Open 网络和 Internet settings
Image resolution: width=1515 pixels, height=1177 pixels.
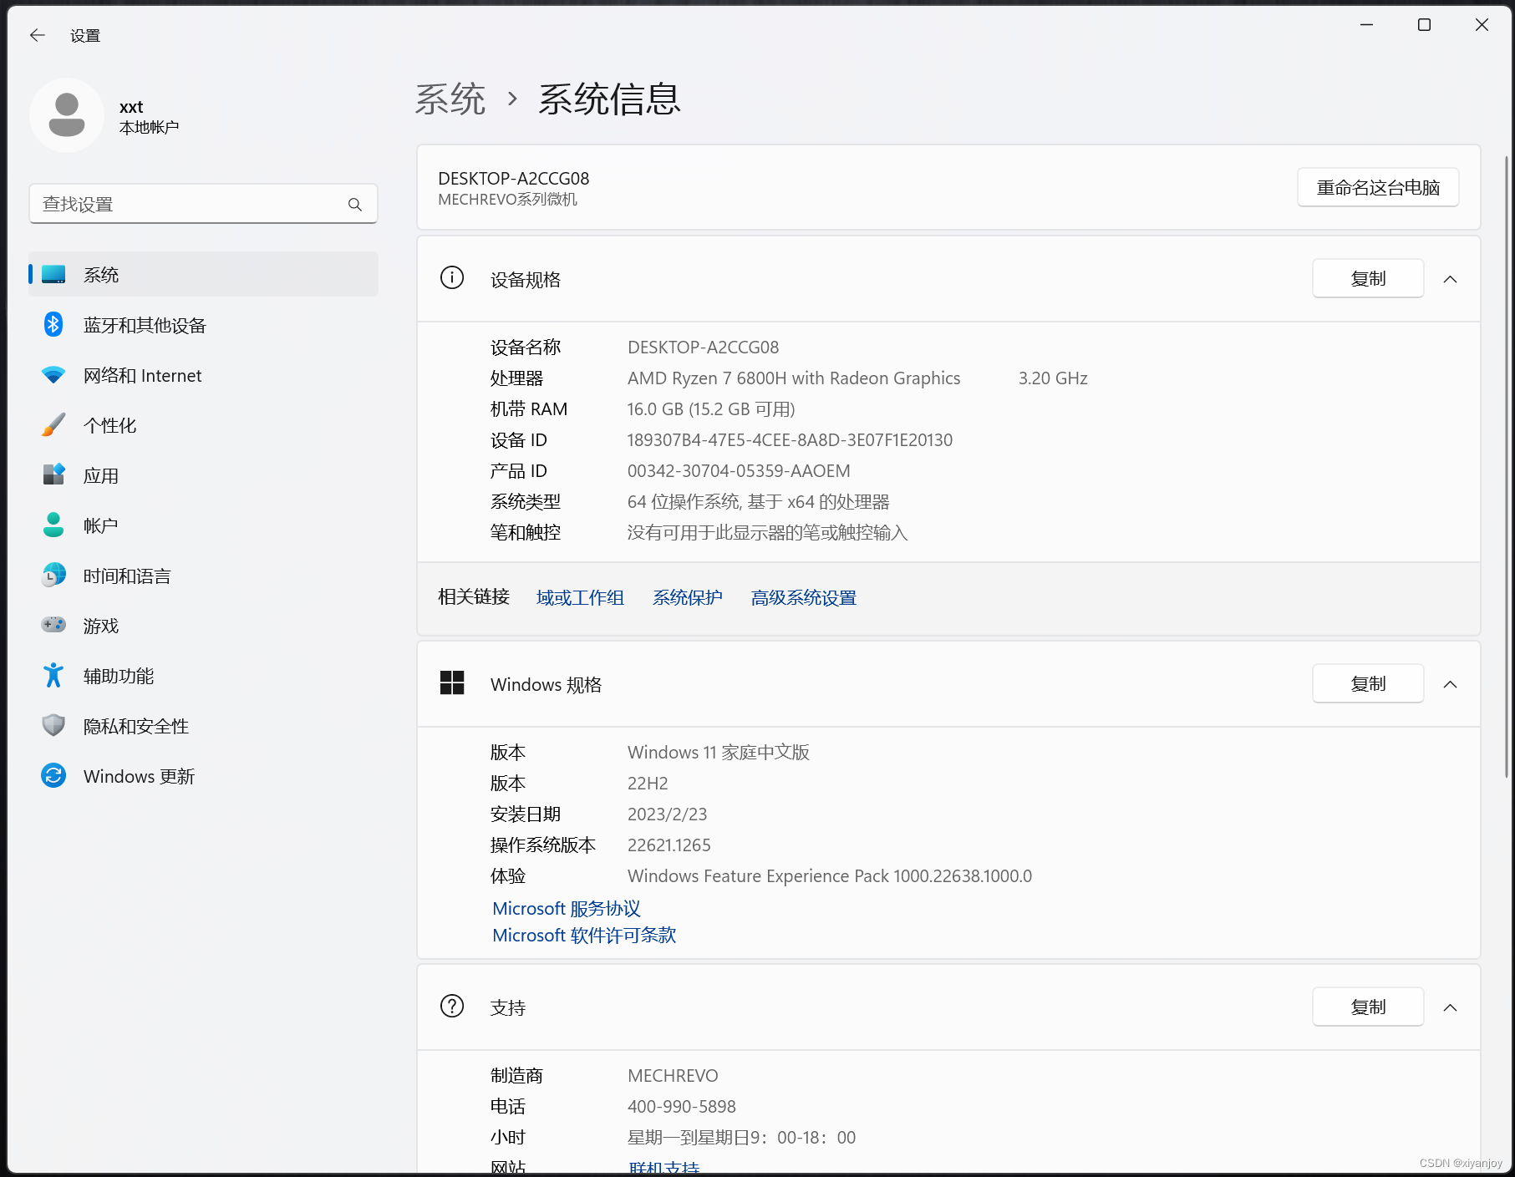point(203,375)
